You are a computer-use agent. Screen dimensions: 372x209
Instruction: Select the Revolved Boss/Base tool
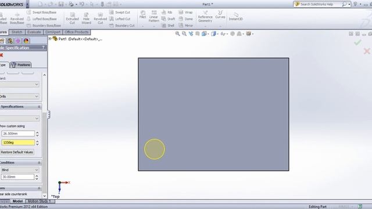[17, 18]
